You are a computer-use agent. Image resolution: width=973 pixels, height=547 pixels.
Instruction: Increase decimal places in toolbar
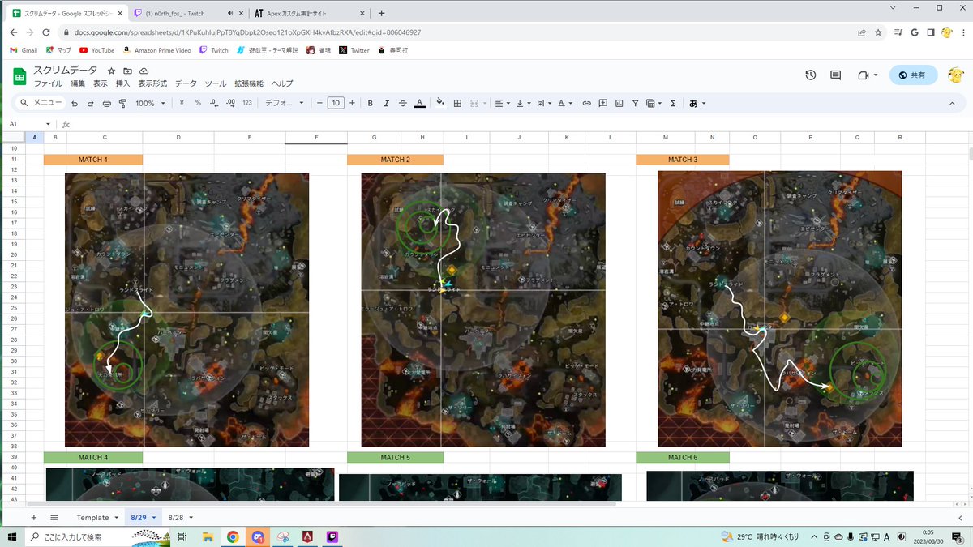[x=231, y=103]
